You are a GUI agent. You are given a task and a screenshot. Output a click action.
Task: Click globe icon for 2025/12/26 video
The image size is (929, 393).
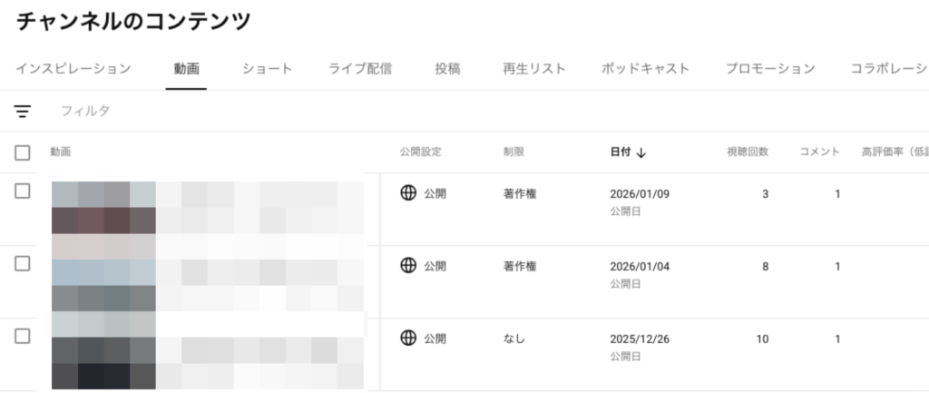click(x=408, y=338)
